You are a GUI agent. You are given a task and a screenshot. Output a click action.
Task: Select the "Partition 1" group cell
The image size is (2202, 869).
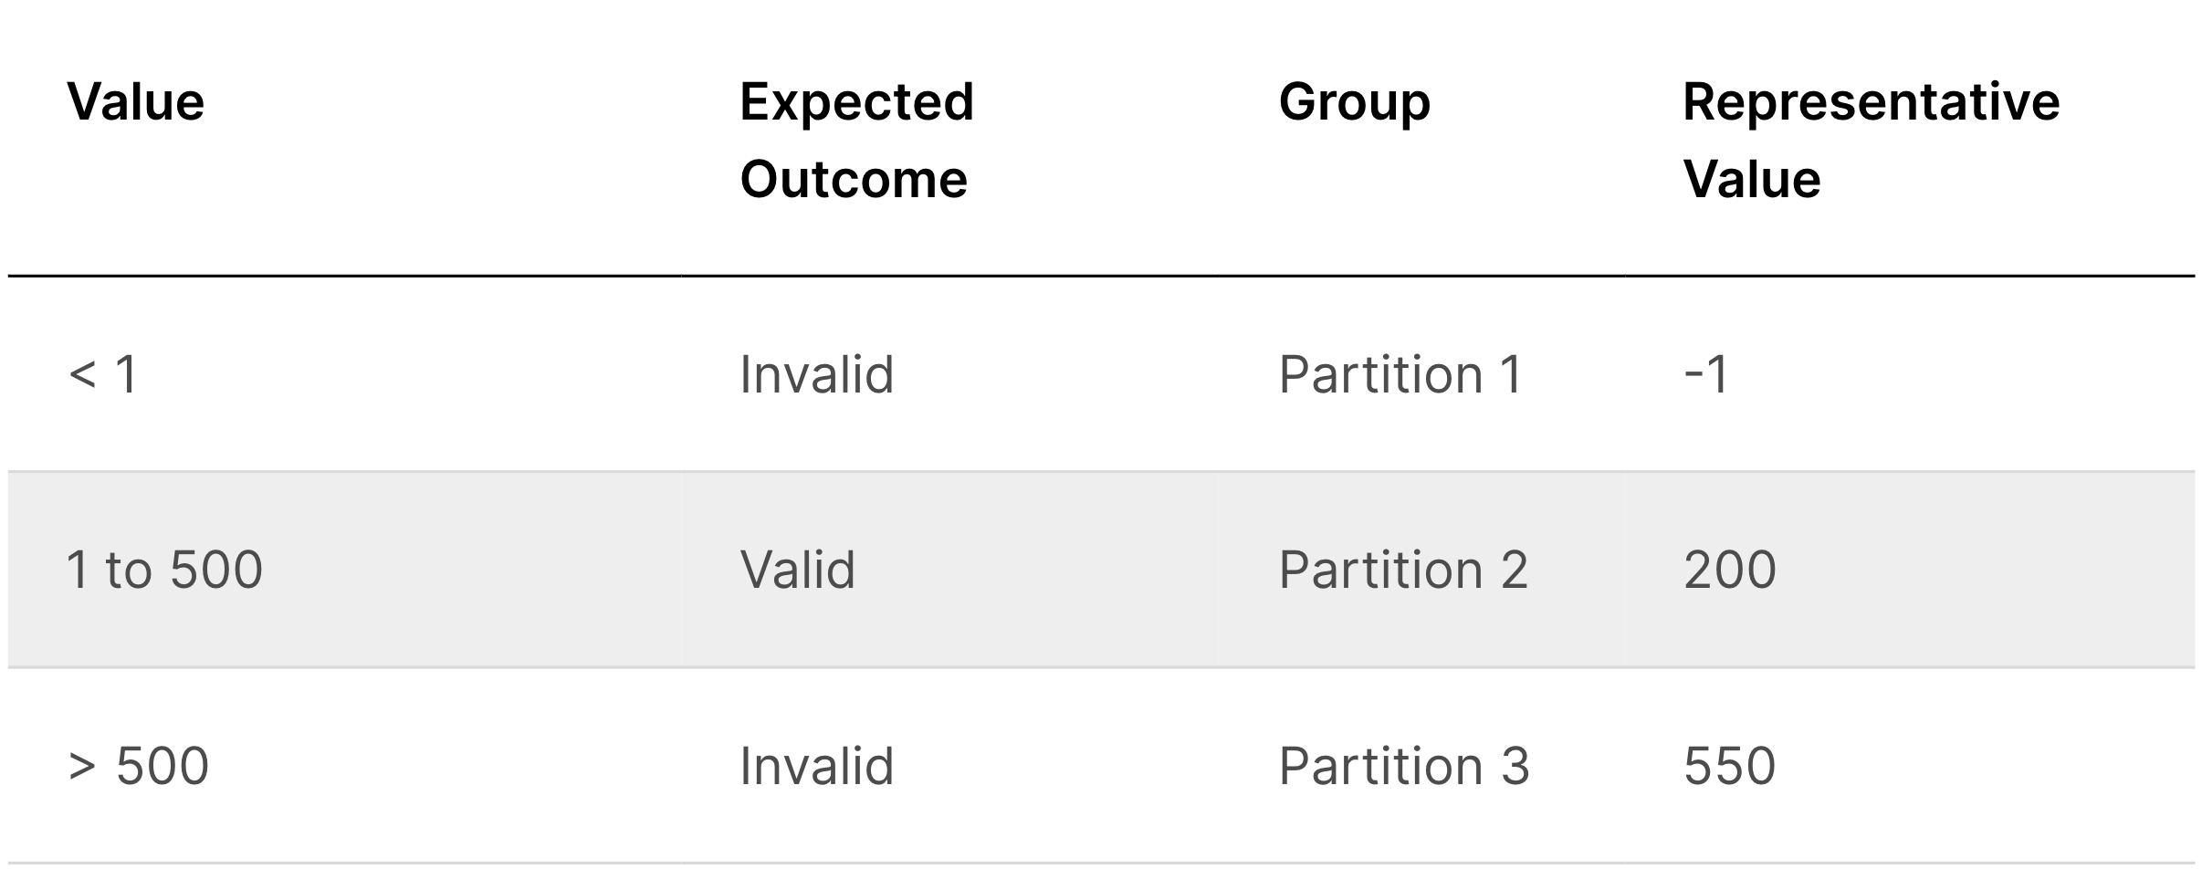[x=1400, y=374]
